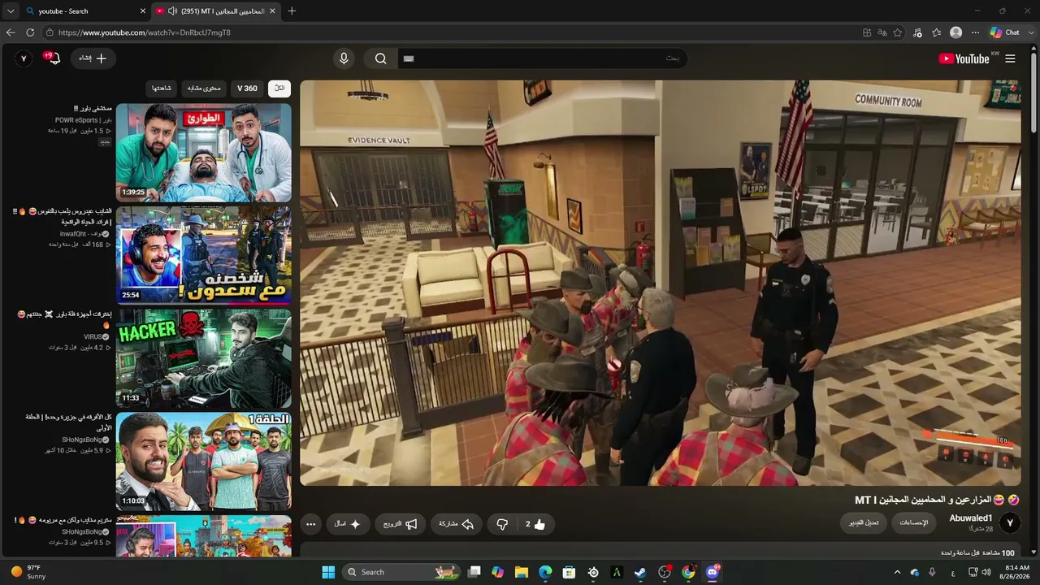Image resolution: width=1040 pixels, height=585 pixels.
Task: Open more actions three-dot menu
Action: pos(310,524)
